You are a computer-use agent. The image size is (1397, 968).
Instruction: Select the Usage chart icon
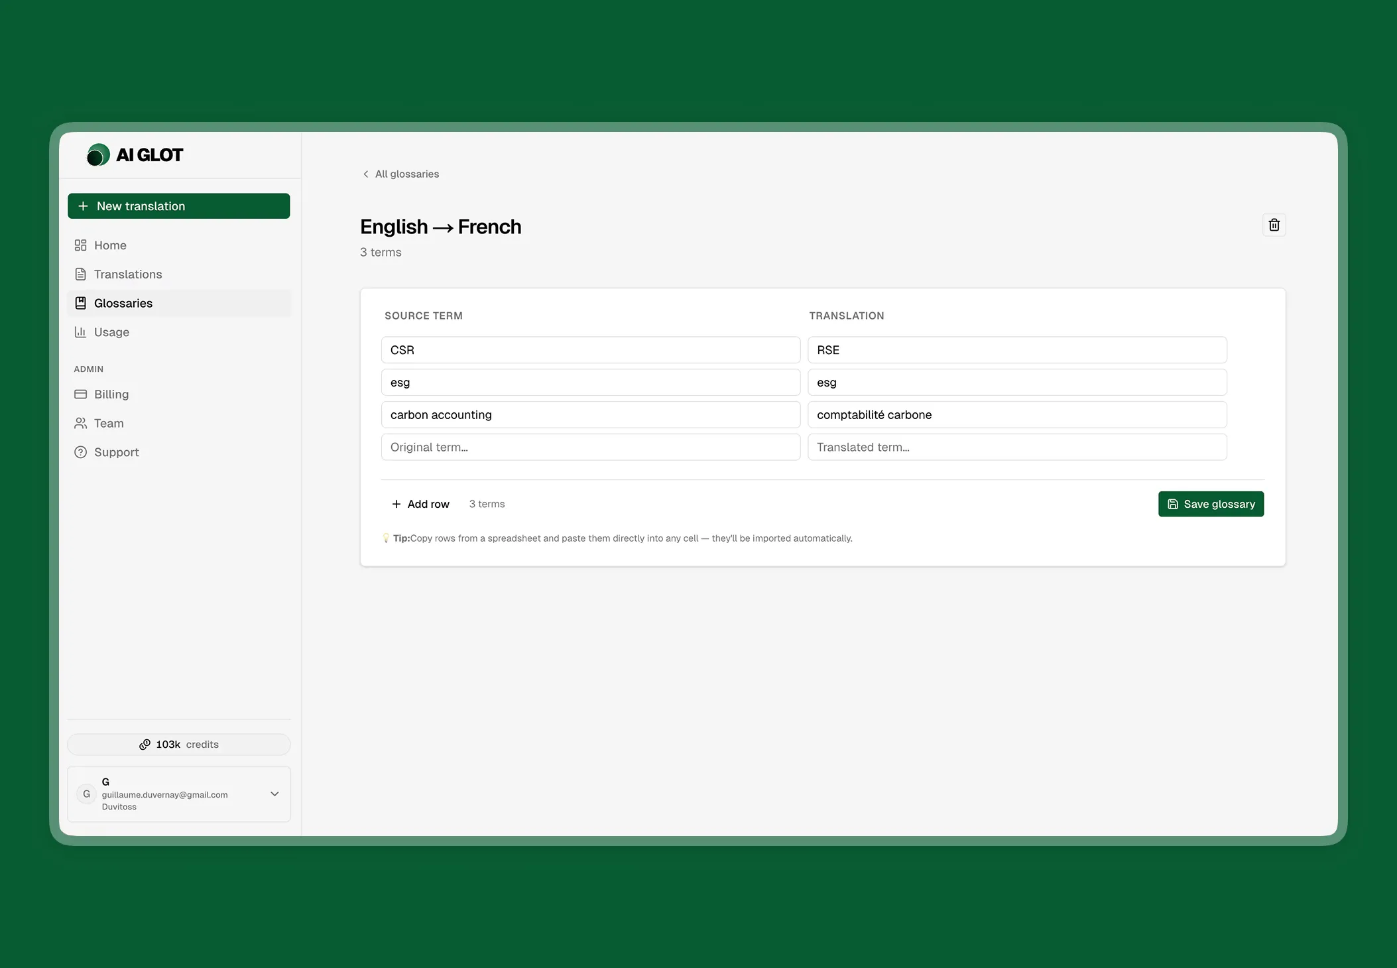coord(80,332)
